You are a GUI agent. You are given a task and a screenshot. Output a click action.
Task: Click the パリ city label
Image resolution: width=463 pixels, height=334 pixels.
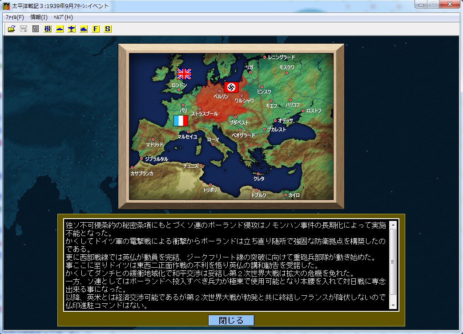(183, 110)
